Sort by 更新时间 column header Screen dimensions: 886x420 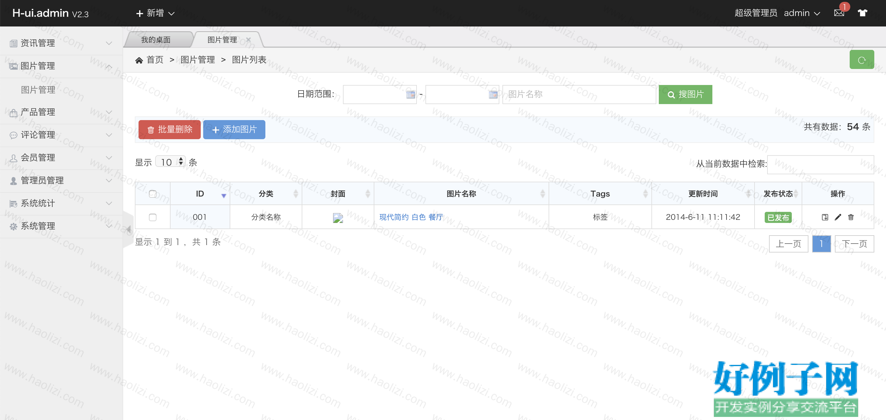click(x=703, y=194)
